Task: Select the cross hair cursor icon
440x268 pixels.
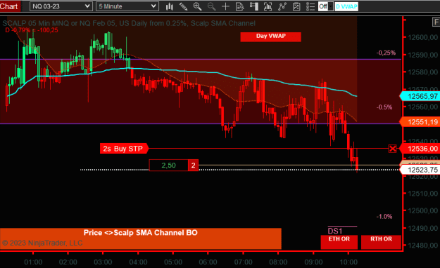Action: (225, 6)
